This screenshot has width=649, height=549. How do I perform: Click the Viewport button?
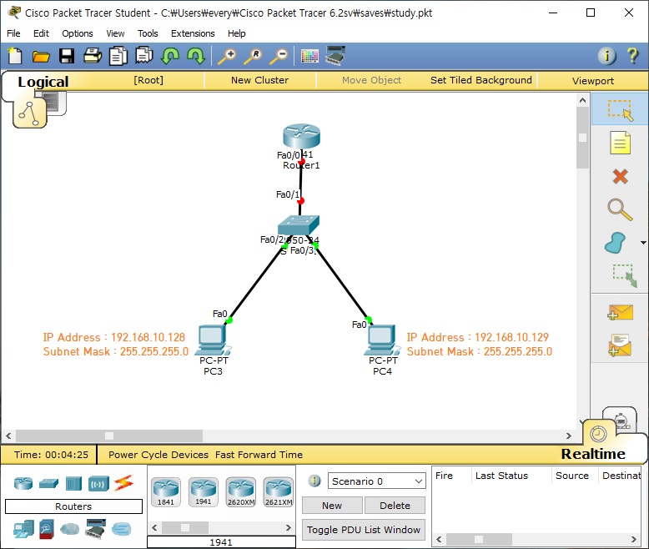(x=593, y=81)
